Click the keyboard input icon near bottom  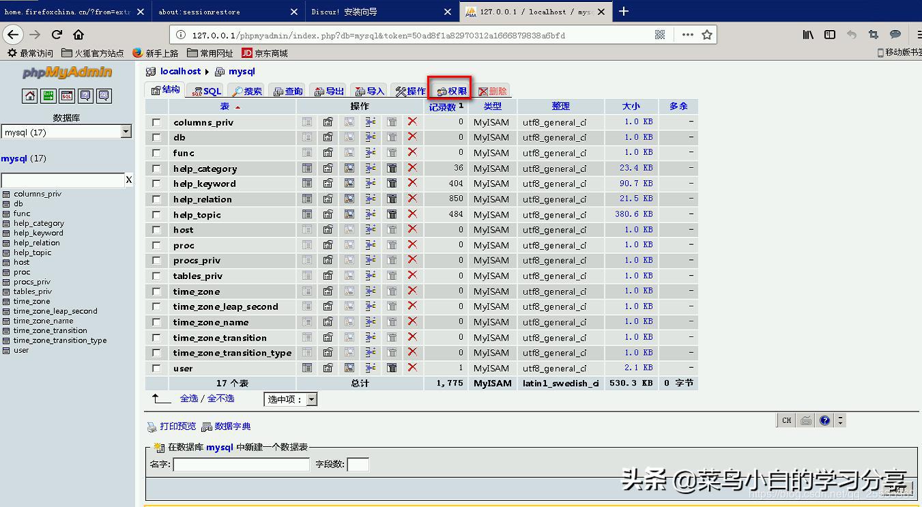tap(805, 420)
